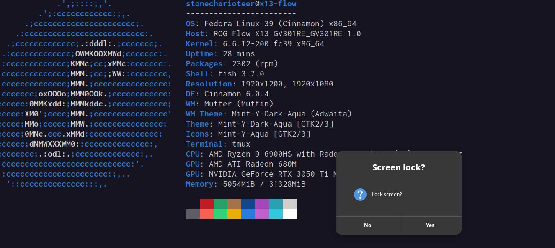The width and height of the screenshot is (555, 248).
Task: Click the '28 mins' uptime value
Action: coord(239,54)
